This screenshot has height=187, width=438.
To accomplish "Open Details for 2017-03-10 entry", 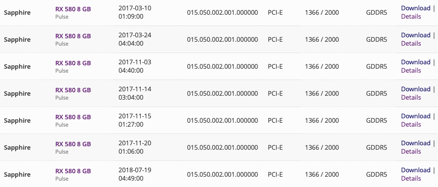I will pos(411,17).
